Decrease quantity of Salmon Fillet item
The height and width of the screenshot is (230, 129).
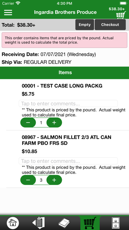pyautogui.click(x=28, y=180)
